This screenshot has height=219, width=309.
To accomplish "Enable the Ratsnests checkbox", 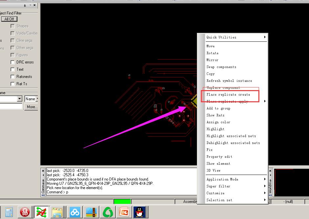I will coord(12,77).
